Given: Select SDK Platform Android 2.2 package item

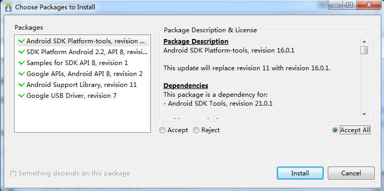Looking at the screenshot, I should point(83,52).
